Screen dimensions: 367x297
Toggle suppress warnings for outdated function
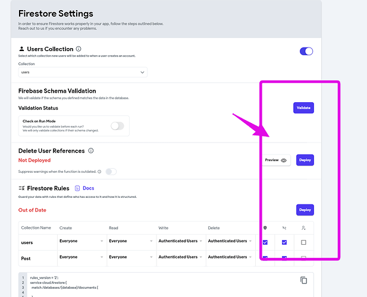(x=111, y=172)
